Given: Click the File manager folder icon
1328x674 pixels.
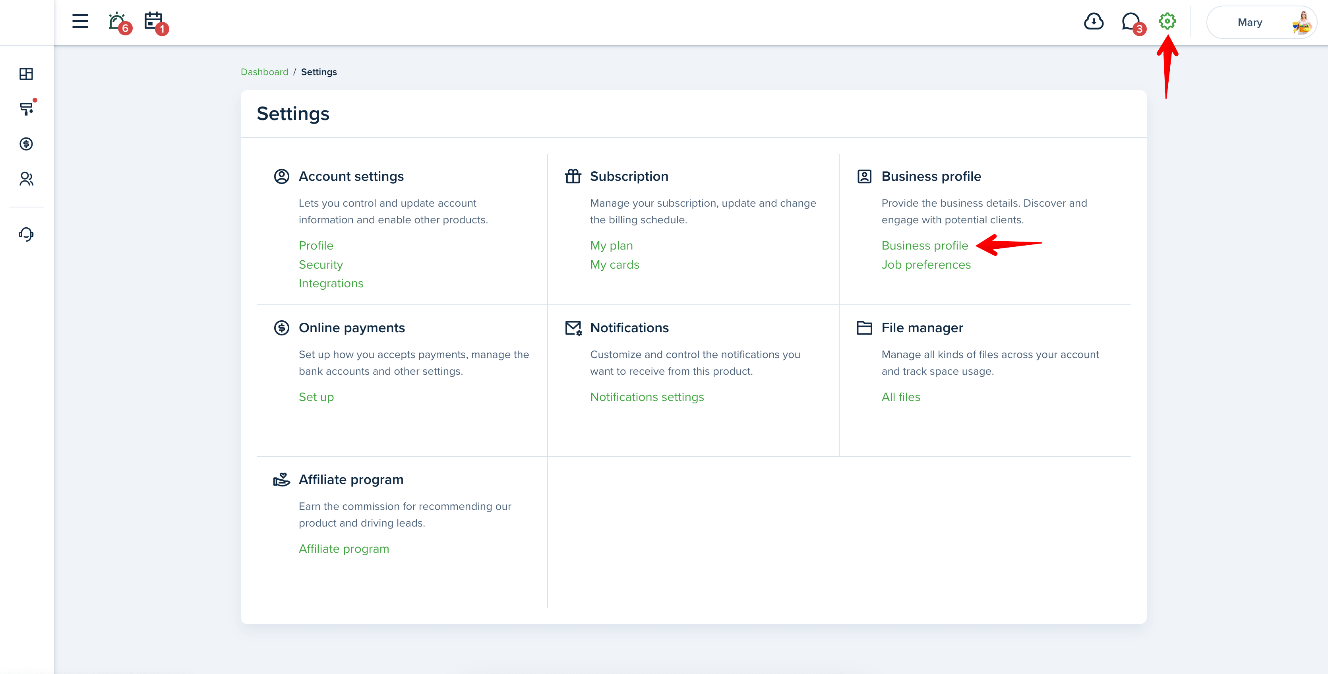Looking at the screenshot, I should tap(865, 327).
